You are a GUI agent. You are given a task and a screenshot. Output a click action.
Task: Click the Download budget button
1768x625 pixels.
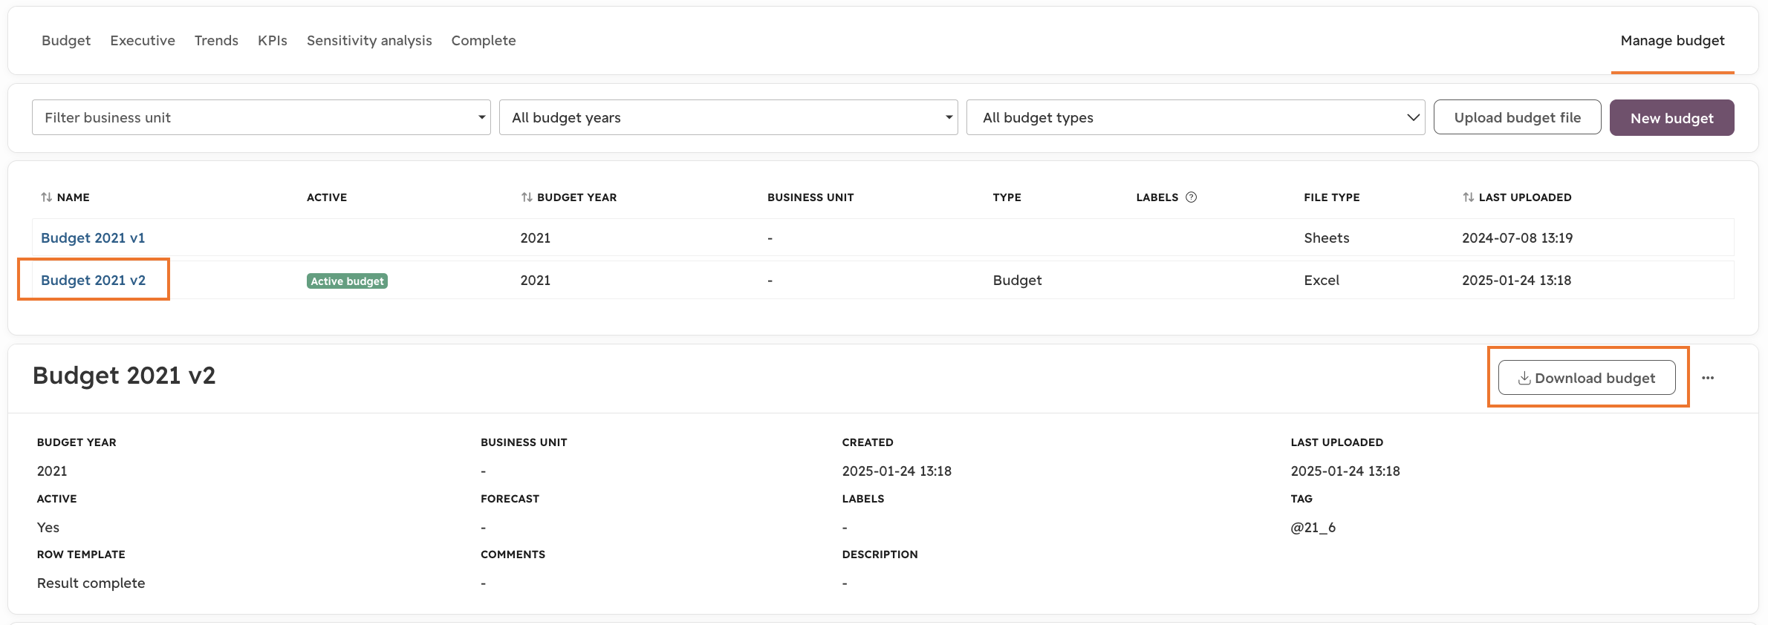[x=1587, y=378]
